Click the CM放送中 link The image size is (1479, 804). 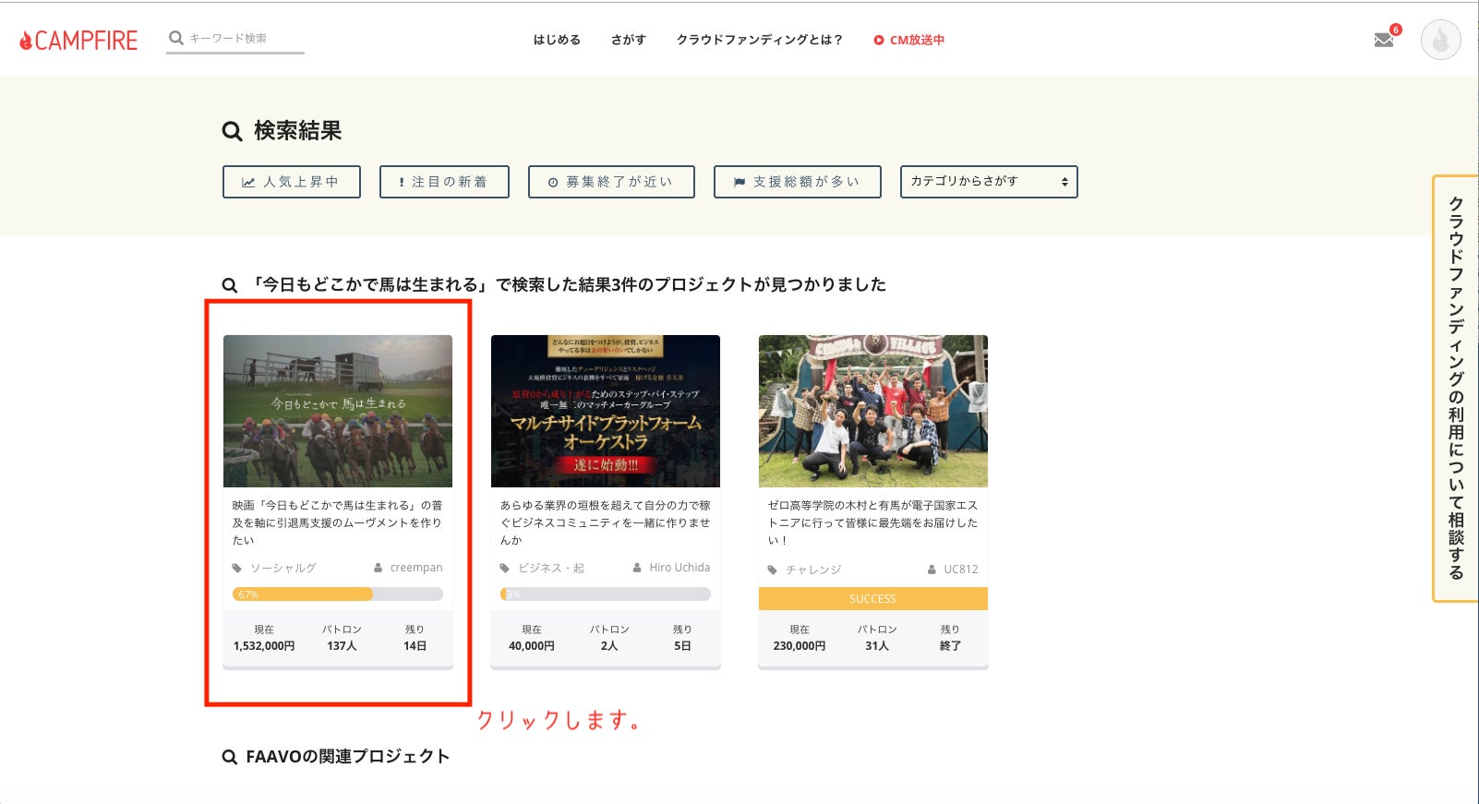point(909,40)
